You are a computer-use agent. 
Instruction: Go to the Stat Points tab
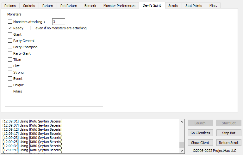(x=194, y=6)
